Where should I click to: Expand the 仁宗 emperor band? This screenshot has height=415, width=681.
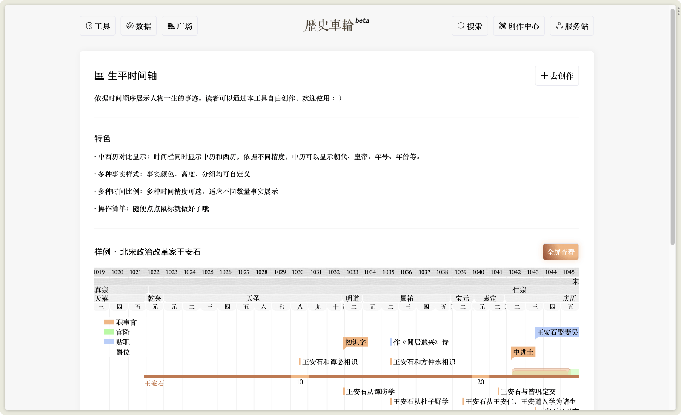click(521, 290)
